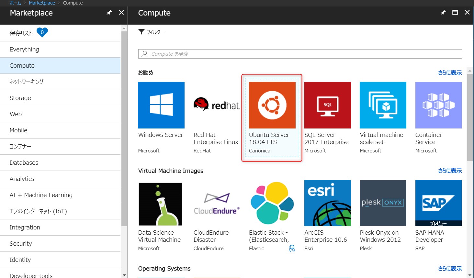
Task: Open the filter funnel button
Action: pyautogui.click(x=141, y=32)
